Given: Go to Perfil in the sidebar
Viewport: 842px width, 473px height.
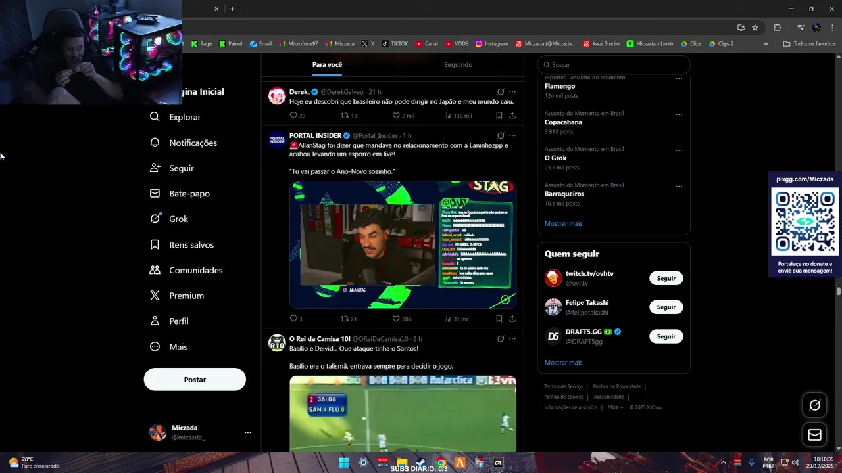Looking at the screenshot, I should click(x=169, y=321).
